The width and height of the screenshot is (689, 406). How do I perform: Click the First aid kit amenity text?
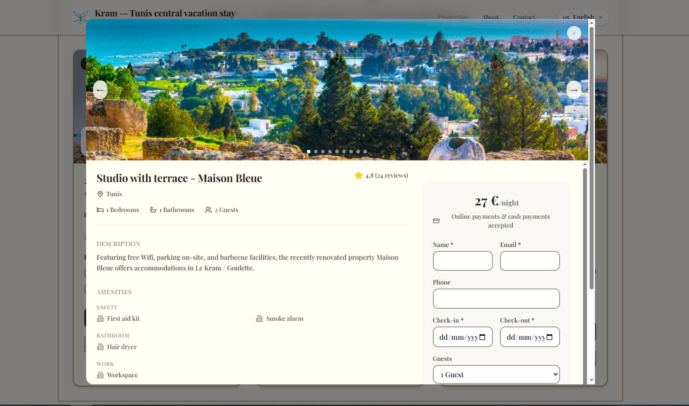click(123, 319)
